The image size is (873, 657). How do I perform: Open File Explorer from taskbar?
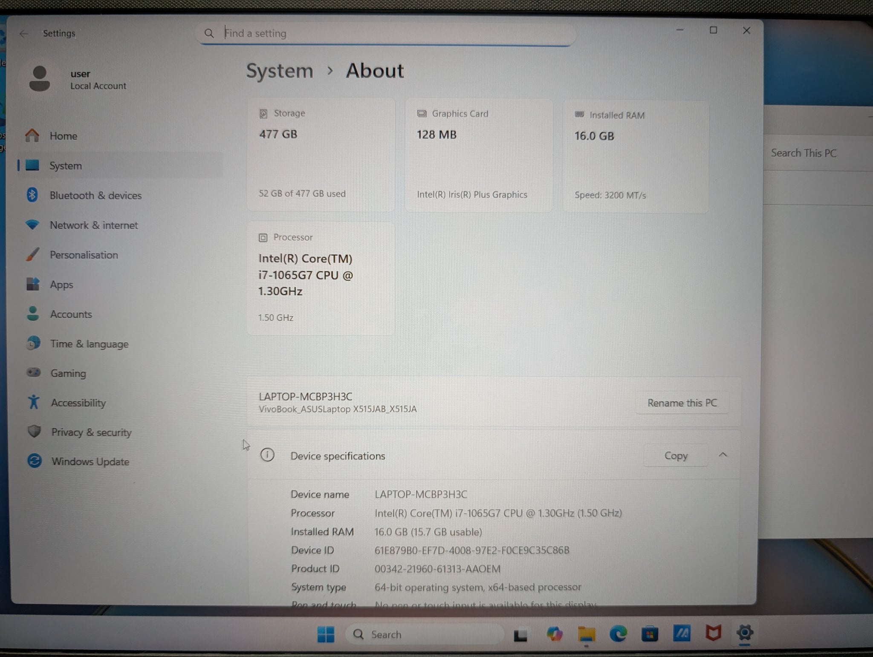(x=586, y=634)
